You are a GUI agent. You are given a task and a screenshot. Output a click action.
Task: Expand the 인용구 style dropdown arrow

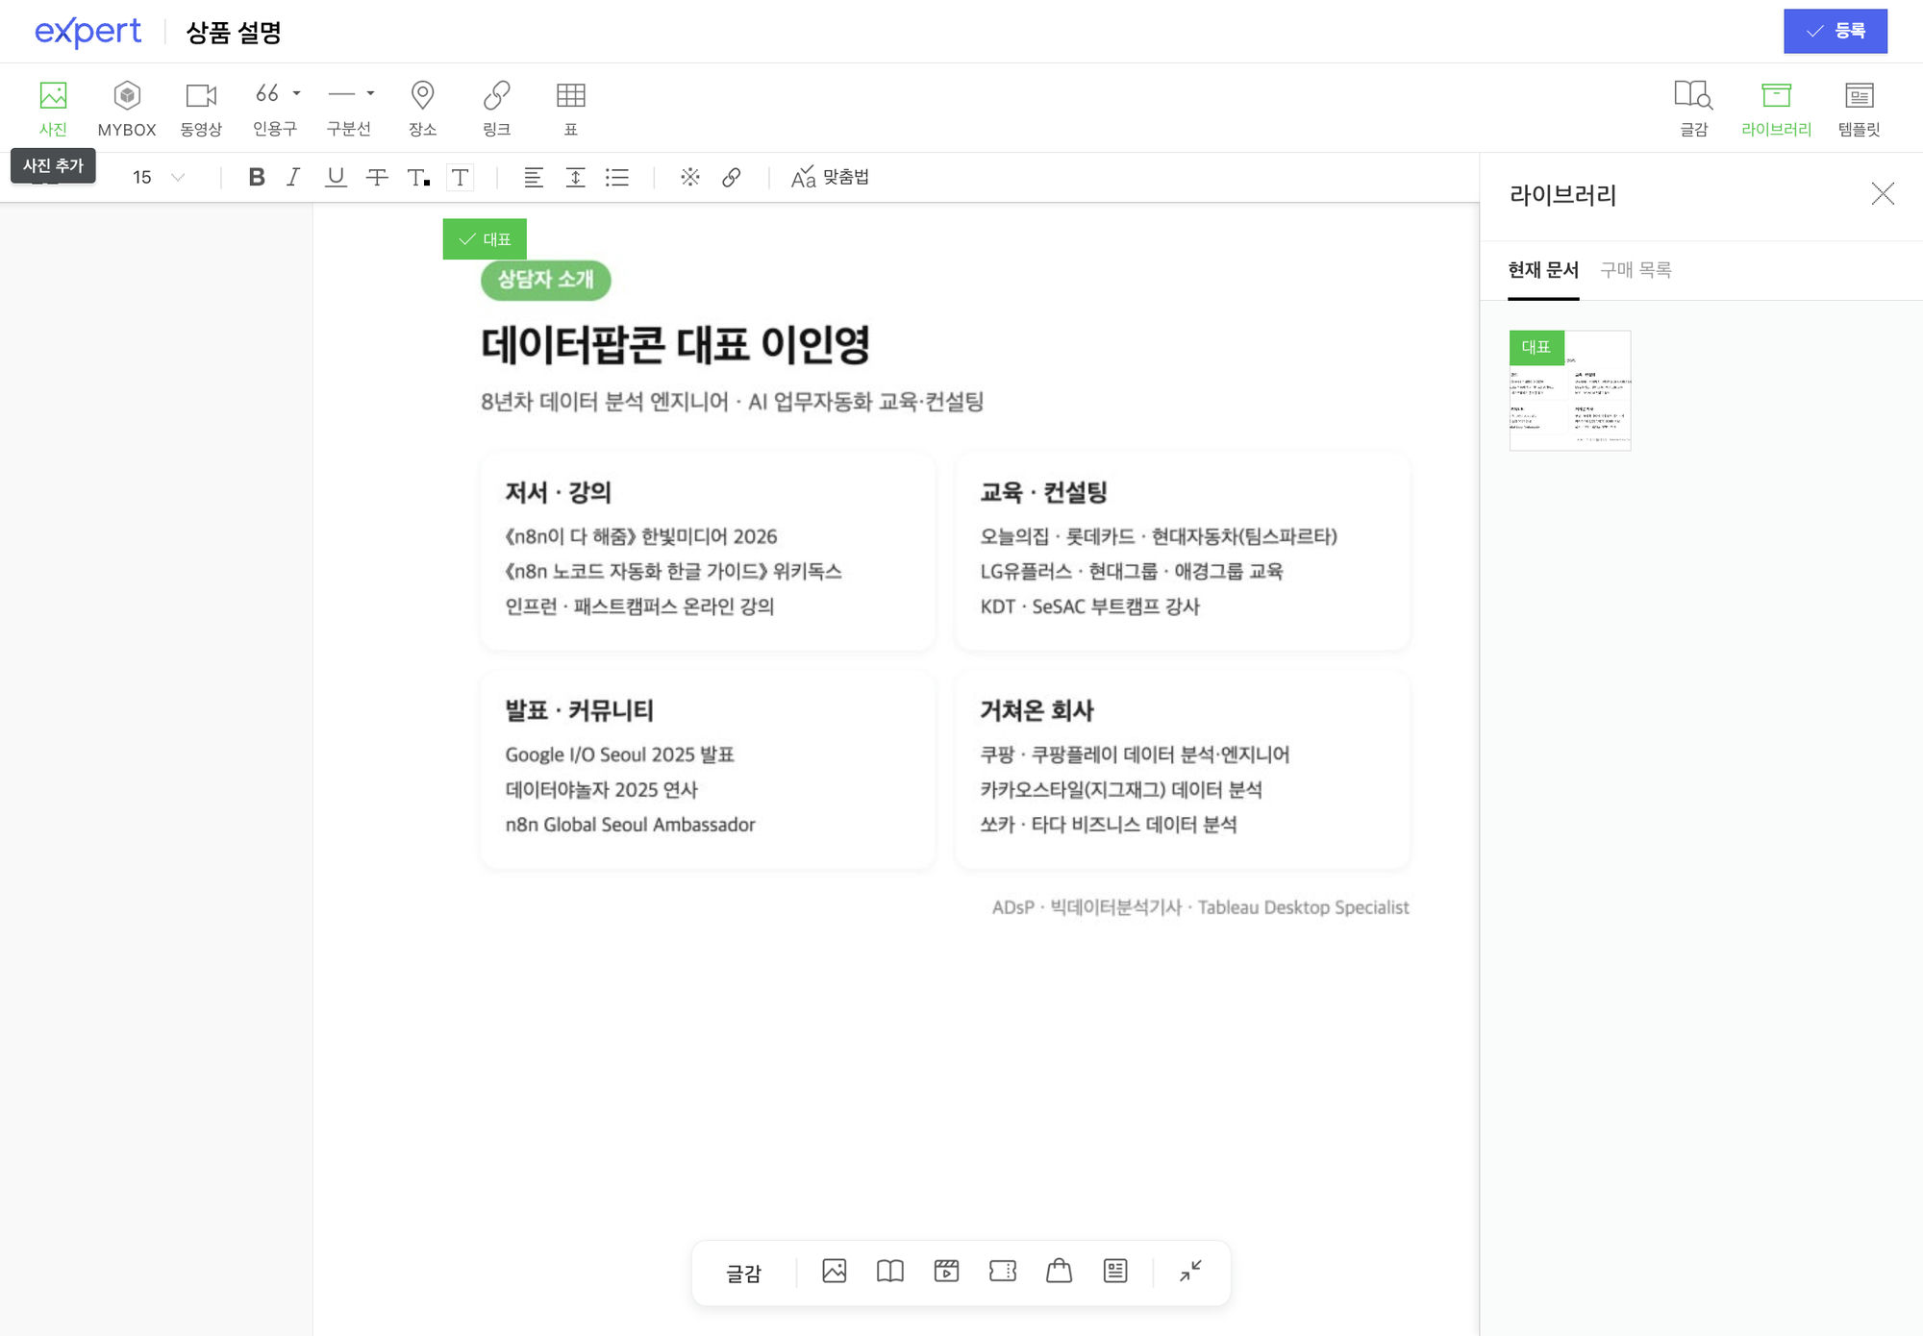pos(297,93)
